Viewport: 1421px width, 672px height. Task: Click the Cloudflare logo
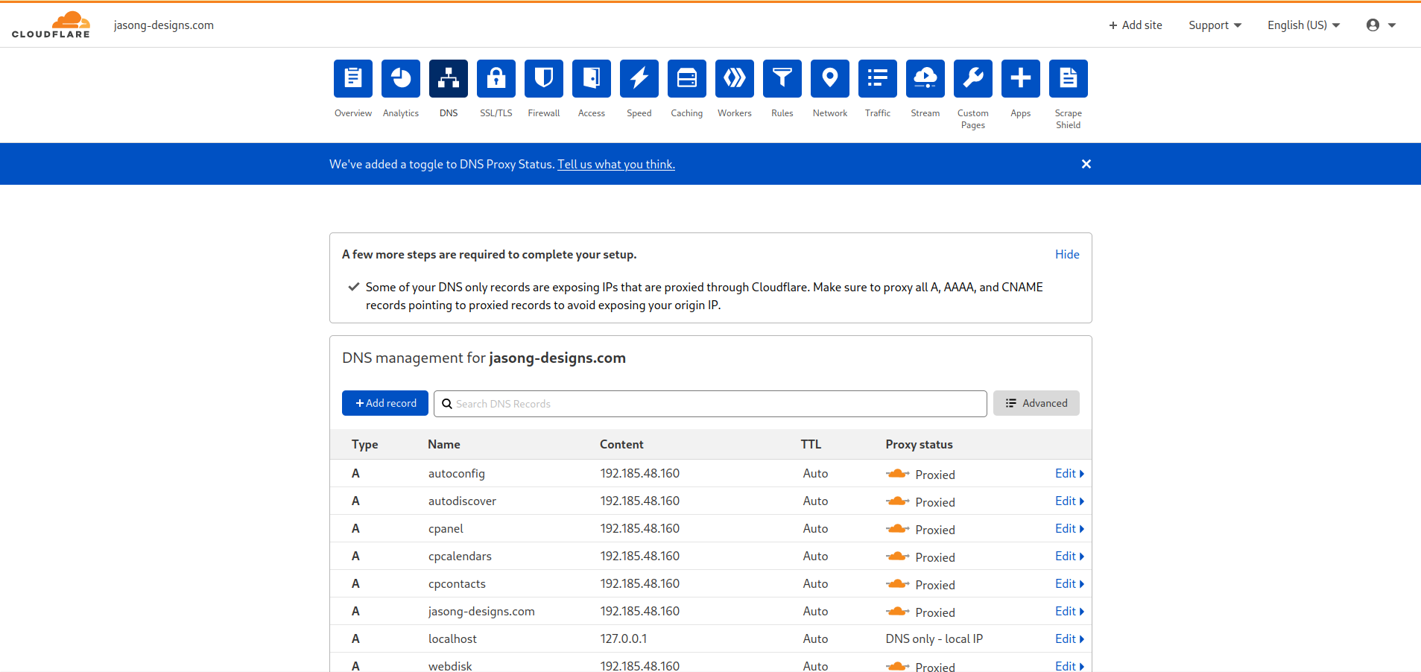coord(51,25)
